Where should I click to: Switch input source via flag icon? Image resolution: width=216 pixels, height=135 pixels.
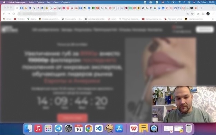click(x=163, y=2)
